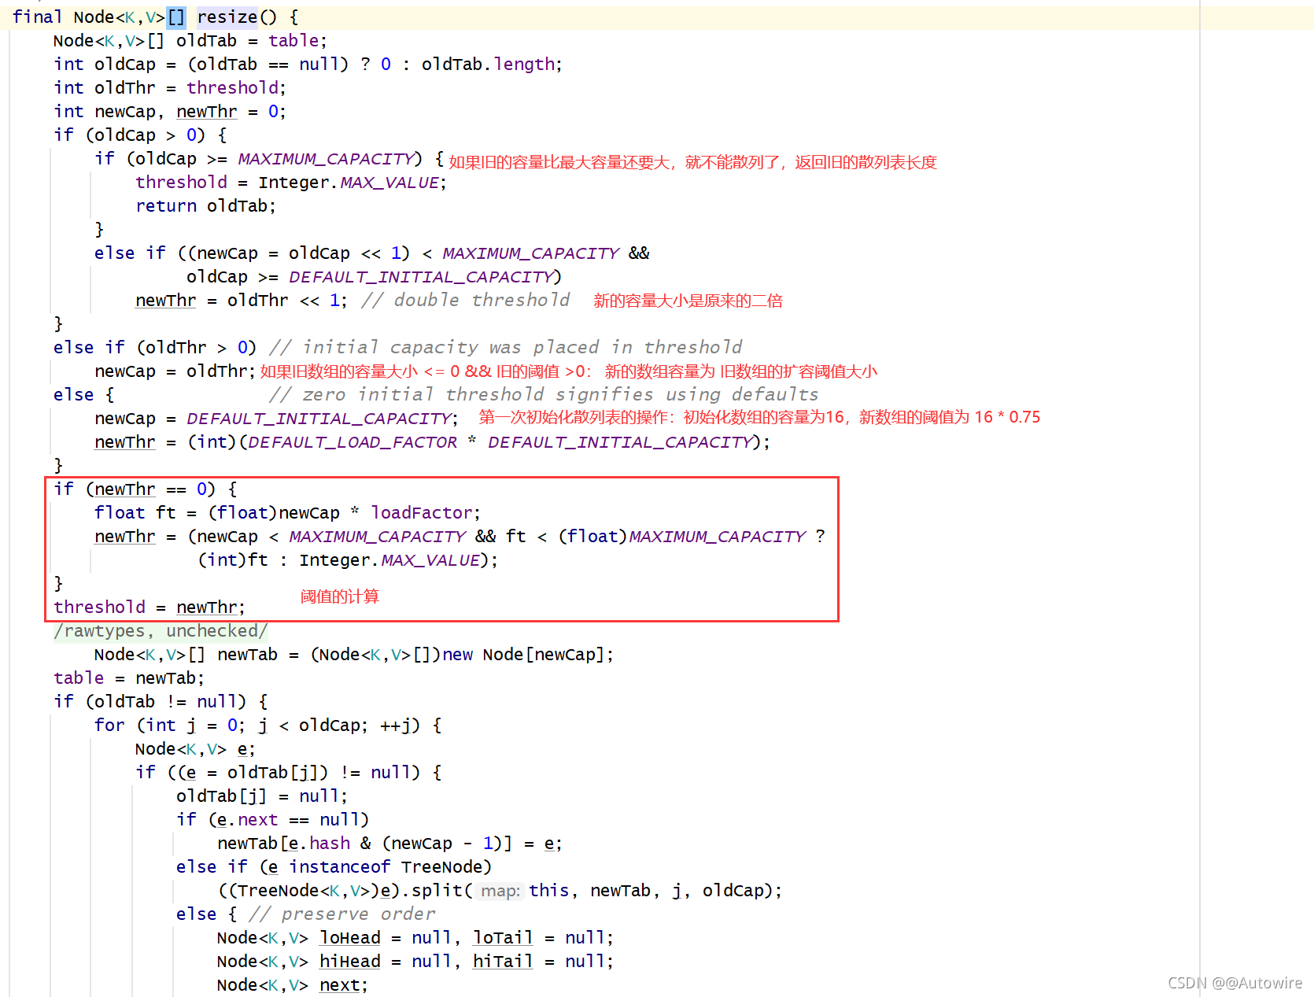This screenshot has height=997, width=1314.
Task: Click 'e.hash & (newCap - 1)' index expression
Action: [x=396, y=844]
